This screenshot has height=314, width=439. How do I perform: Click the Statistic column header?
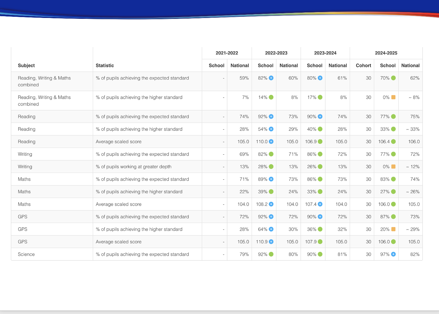point(105,65)
